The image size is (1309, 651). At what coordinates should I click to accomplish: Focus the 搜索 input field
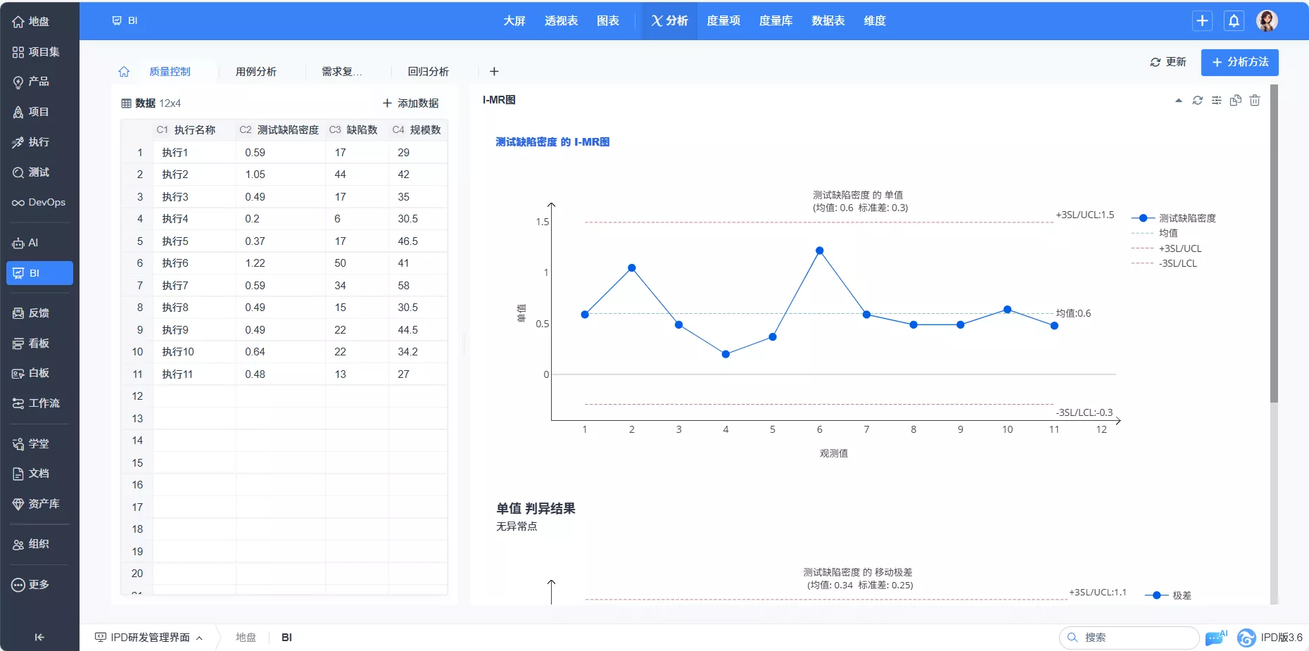coord(1130,638)
